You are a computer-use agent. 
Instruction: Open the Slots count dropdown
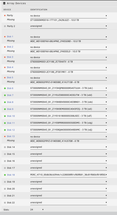tap(37, 210)
